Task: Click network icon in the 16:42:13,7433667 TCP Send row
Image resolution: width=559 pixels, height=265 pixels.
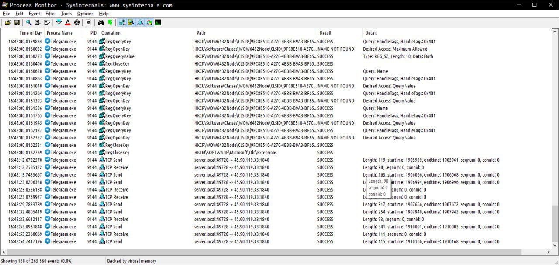Action: coord(102,174)
